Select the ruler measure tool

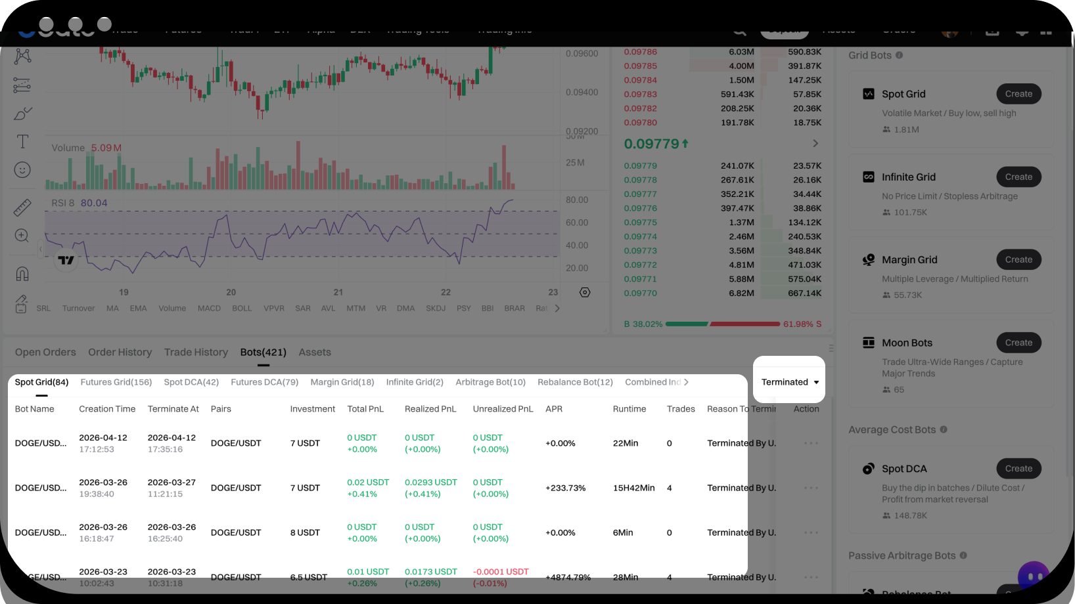(x=22, y=207)
